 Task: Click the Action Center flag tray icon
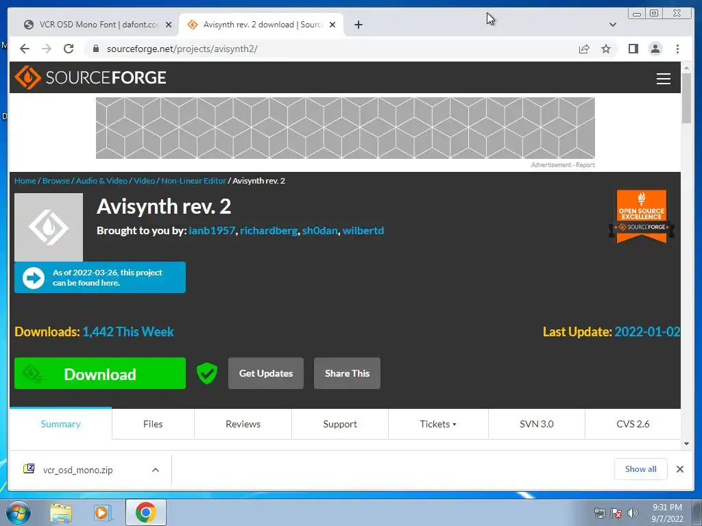[616, 513]
